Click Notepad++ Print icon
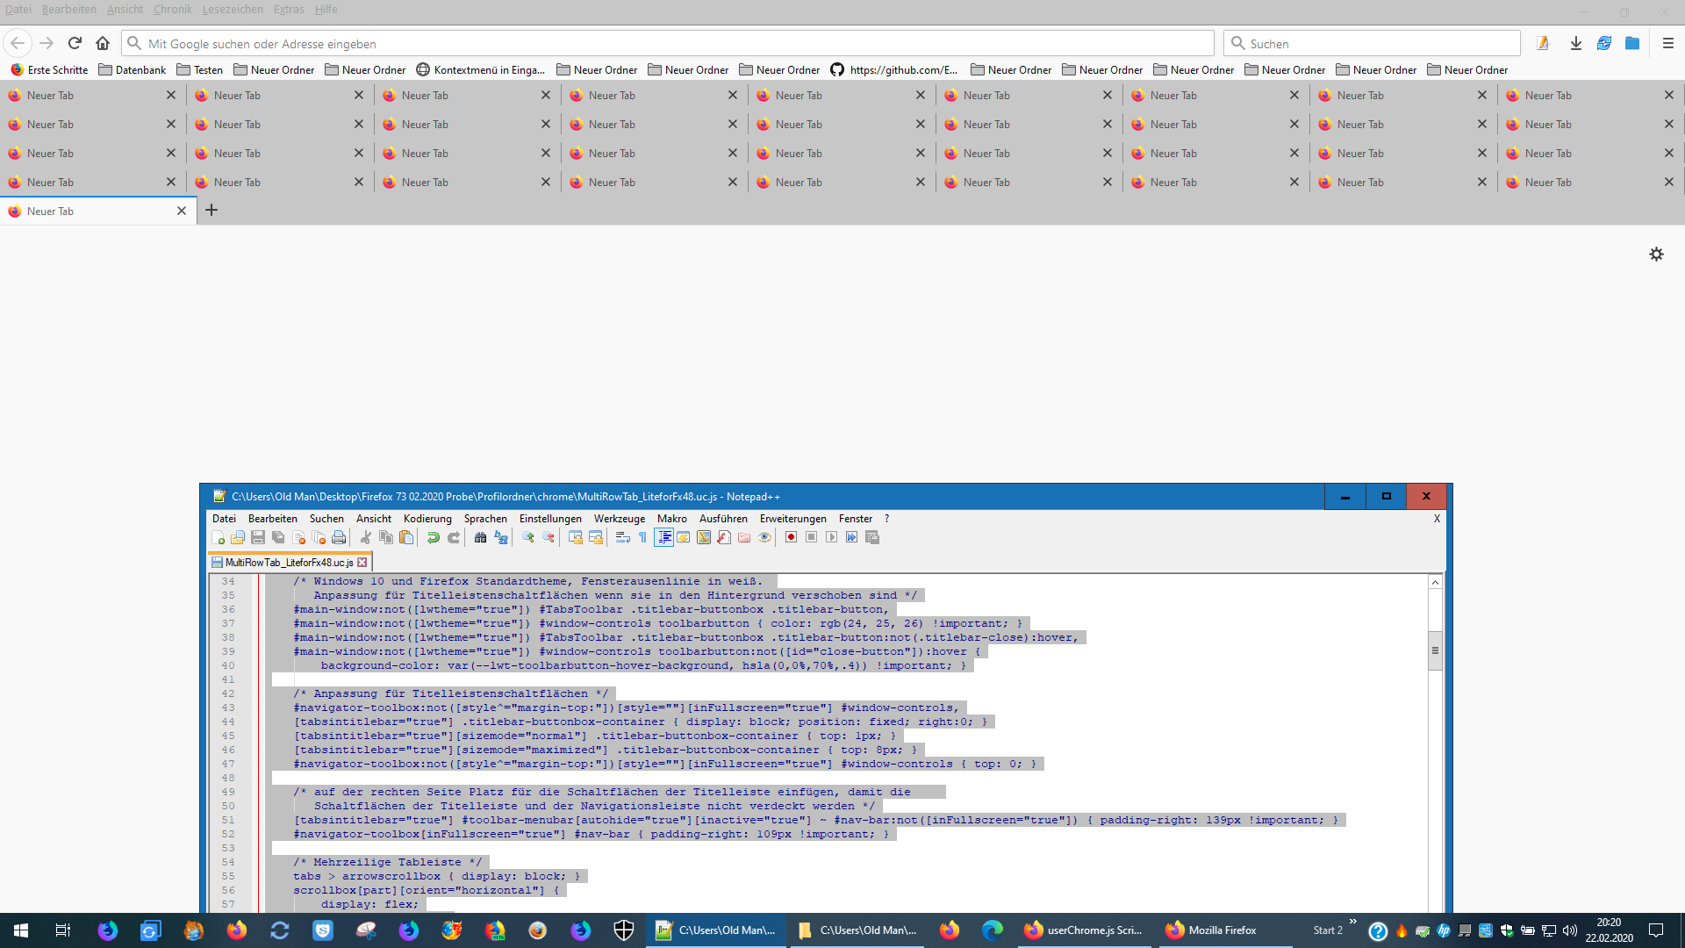This screenshot has height=948, width=1685. (x=339, y=537)
